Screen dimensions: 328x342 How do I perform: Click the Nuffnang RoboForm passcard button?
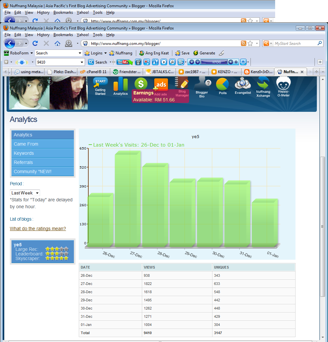click(121, 53)
